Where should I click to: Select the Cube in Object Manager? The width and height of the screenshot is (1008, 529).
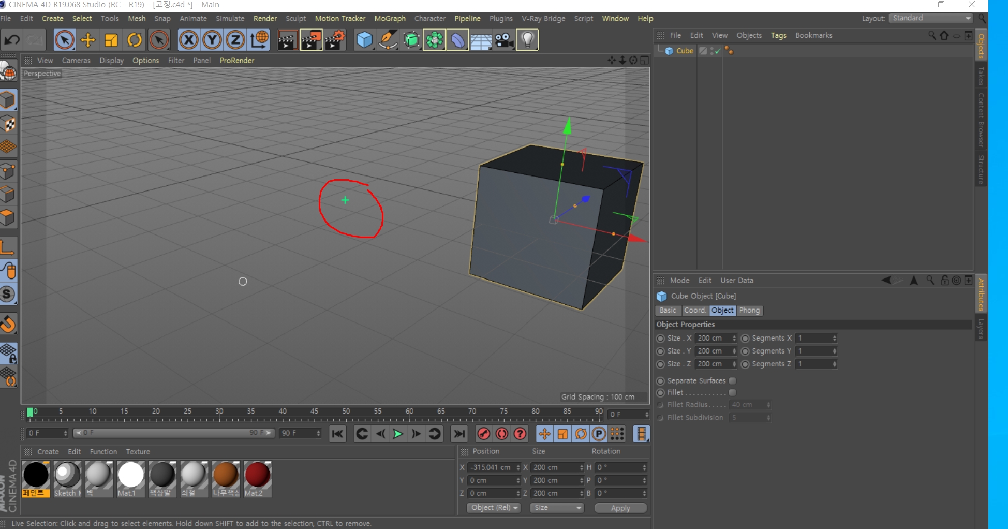click(x=685, y=51)
